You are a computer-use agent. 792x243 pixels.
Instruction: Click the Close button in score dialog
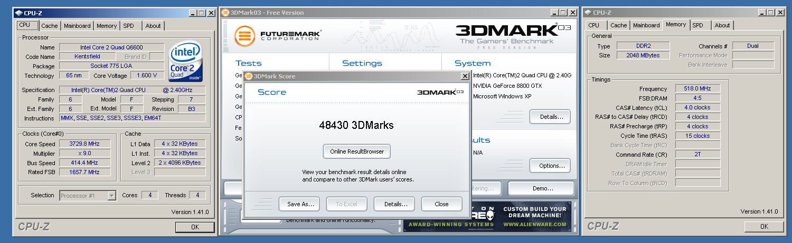[x=441, y=204]
